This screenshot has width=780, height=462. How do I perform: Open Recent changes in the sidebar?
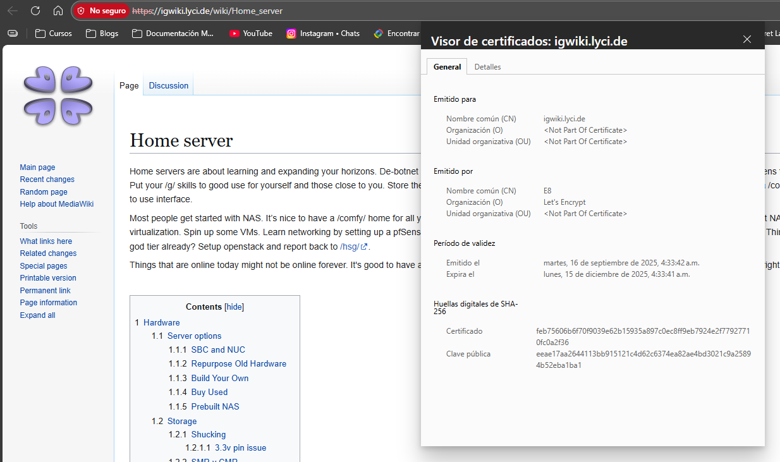(47, 179)
